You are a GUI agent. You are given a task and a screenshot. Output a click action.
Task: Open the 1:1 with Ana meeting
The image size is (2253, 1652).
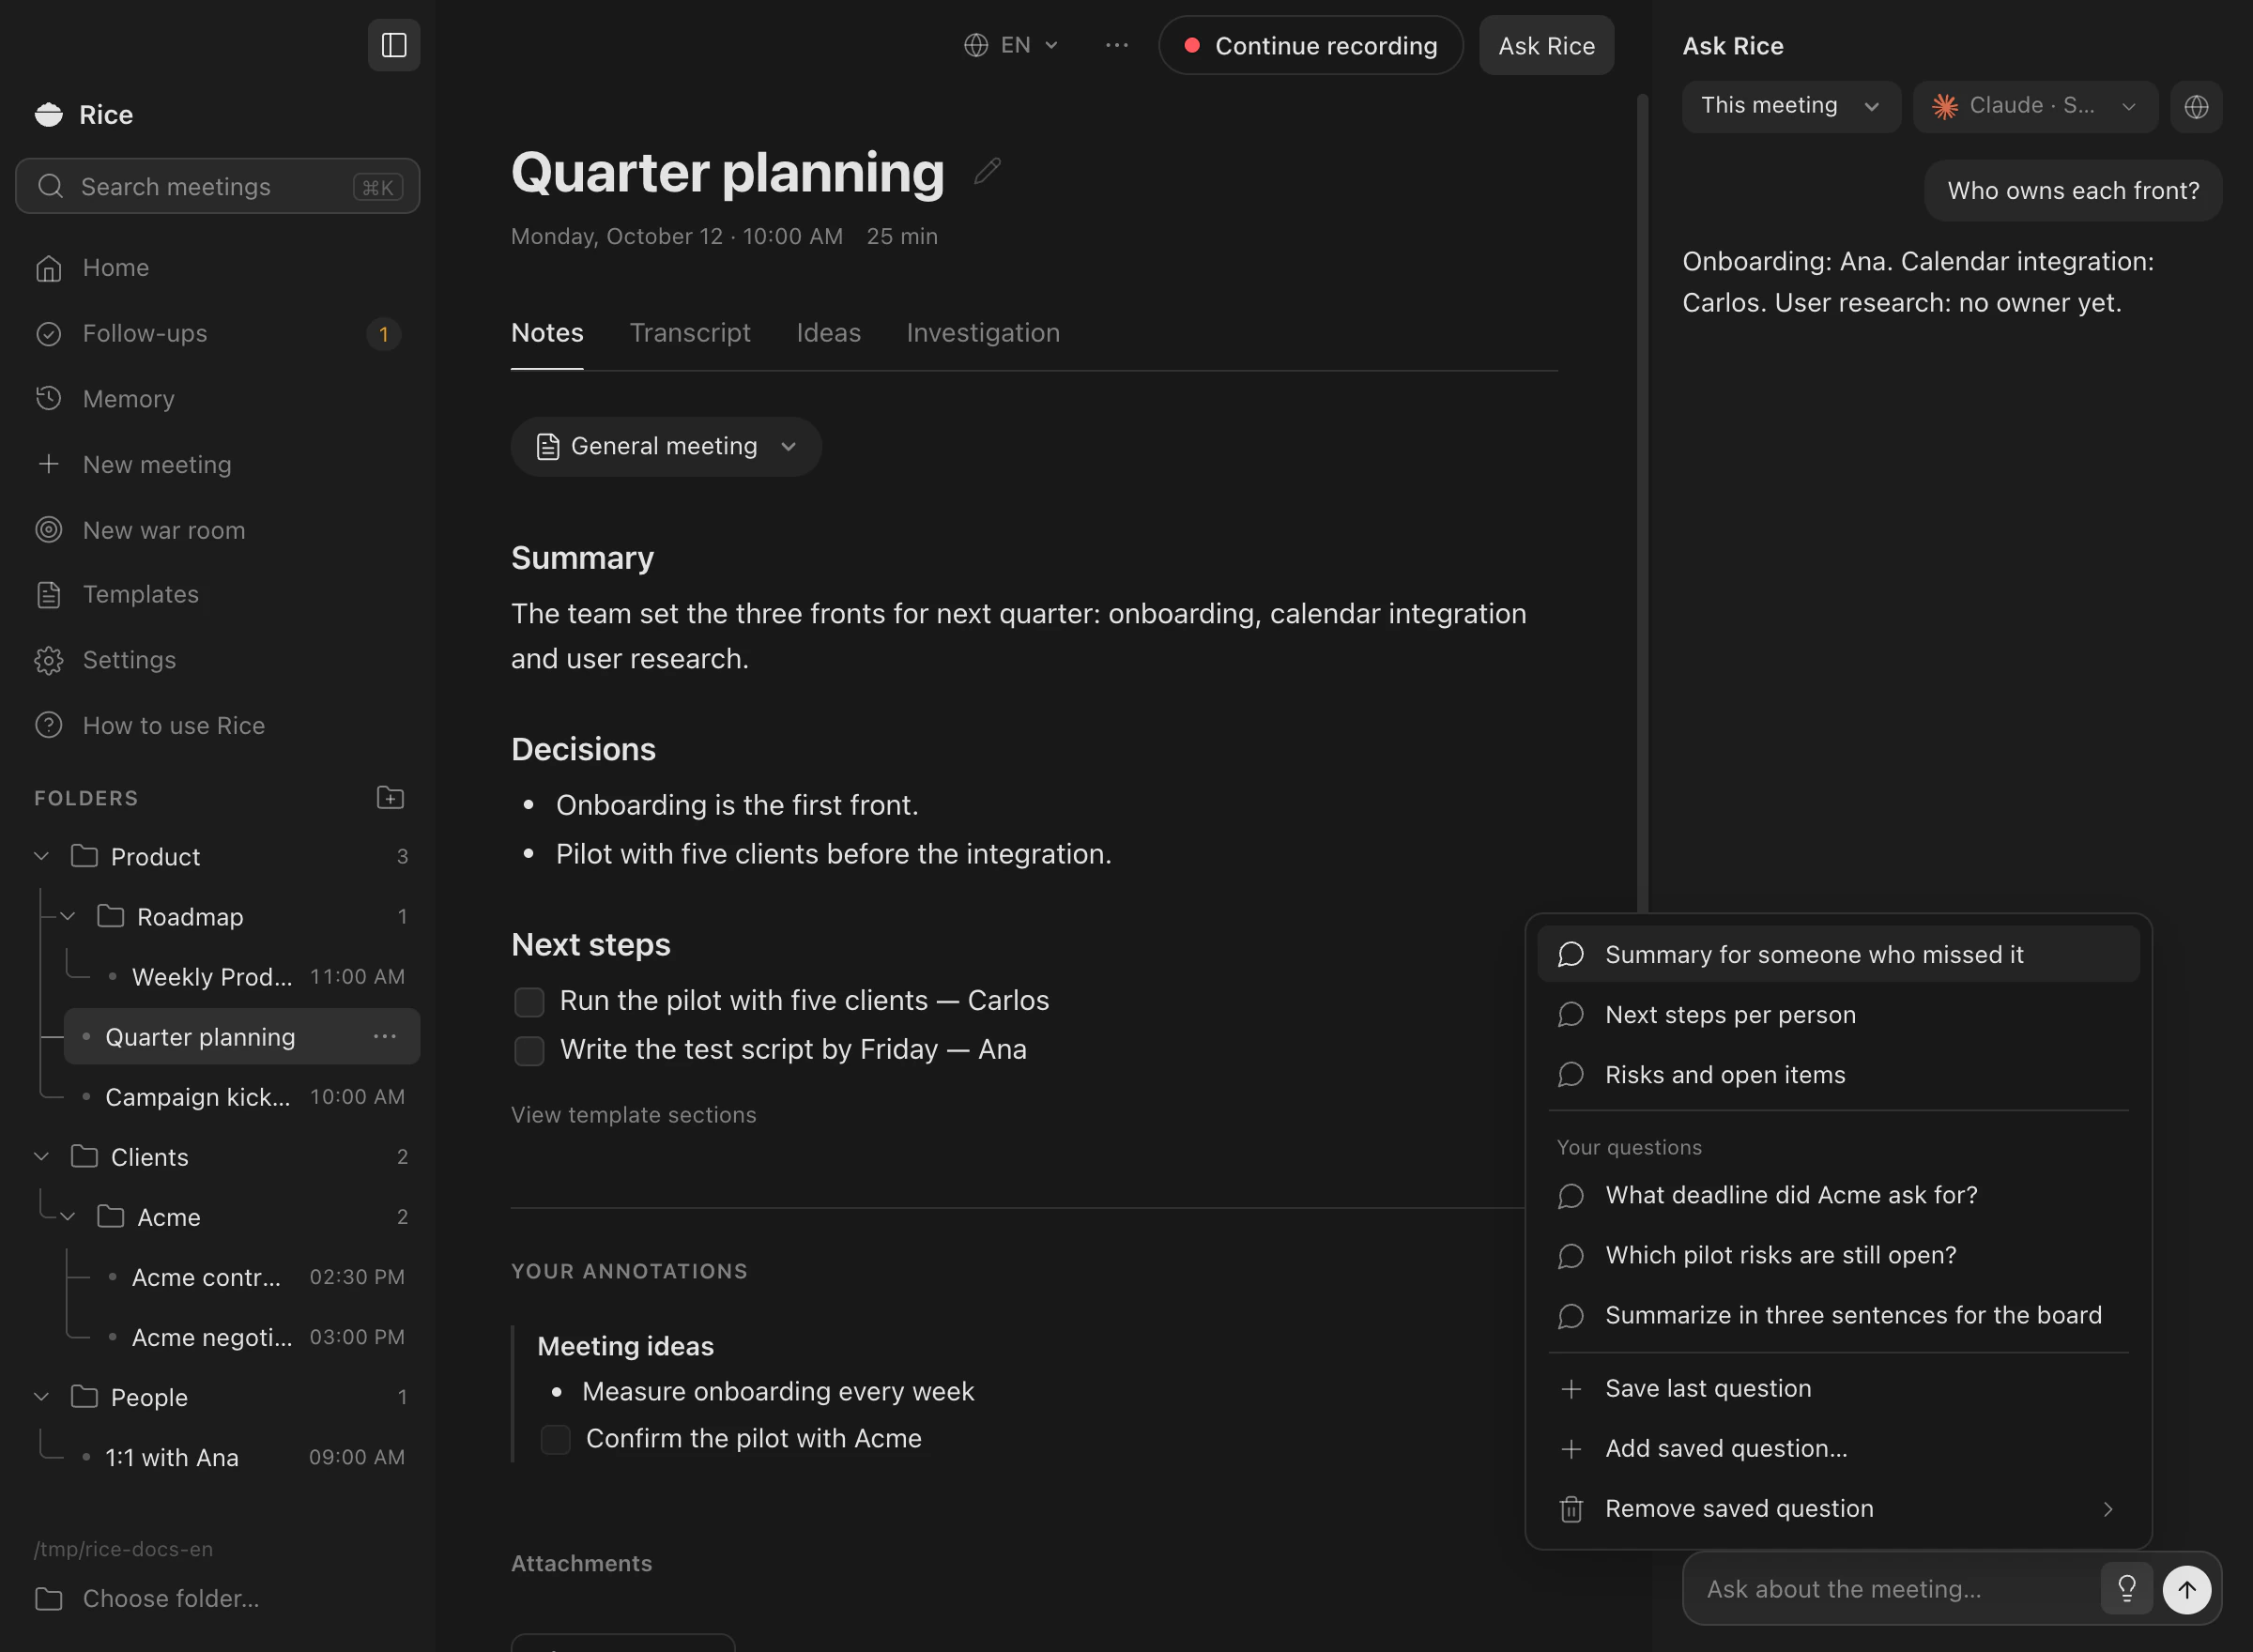(x=243, y=1457)
